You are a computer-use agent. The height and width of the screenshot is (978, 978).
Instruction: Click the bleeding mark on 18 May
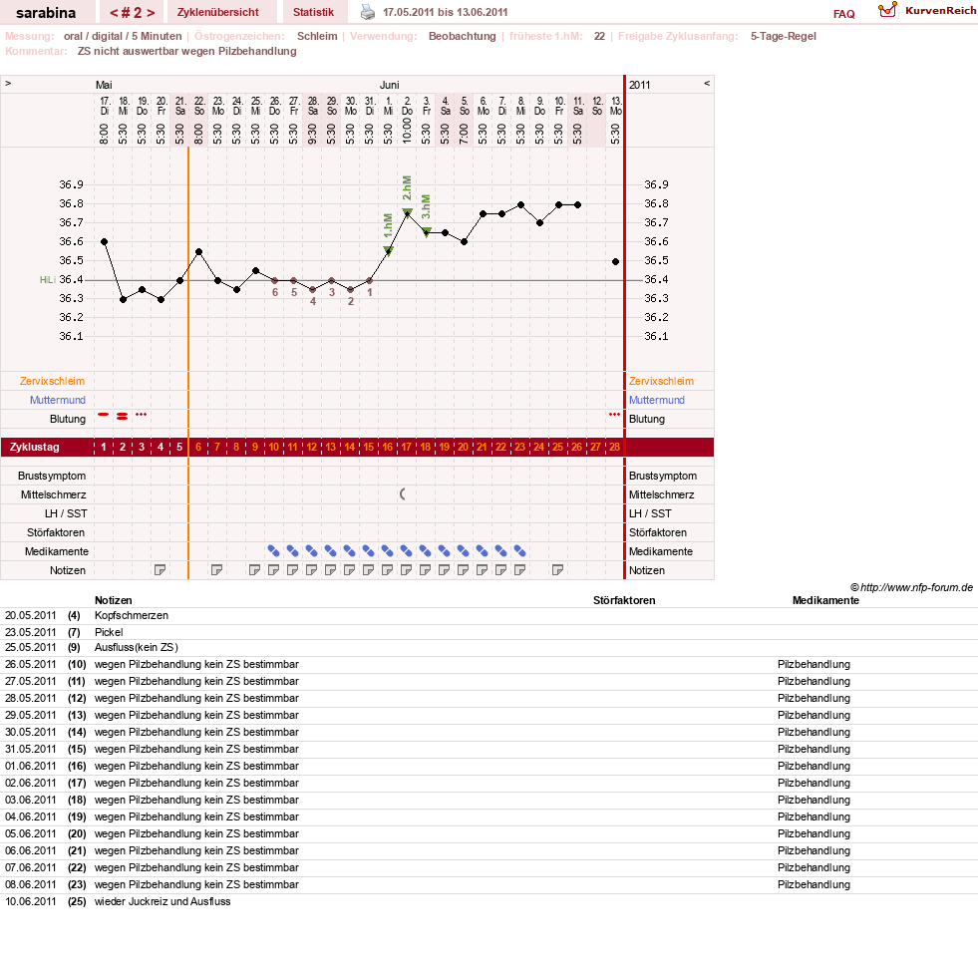(123, 416)
